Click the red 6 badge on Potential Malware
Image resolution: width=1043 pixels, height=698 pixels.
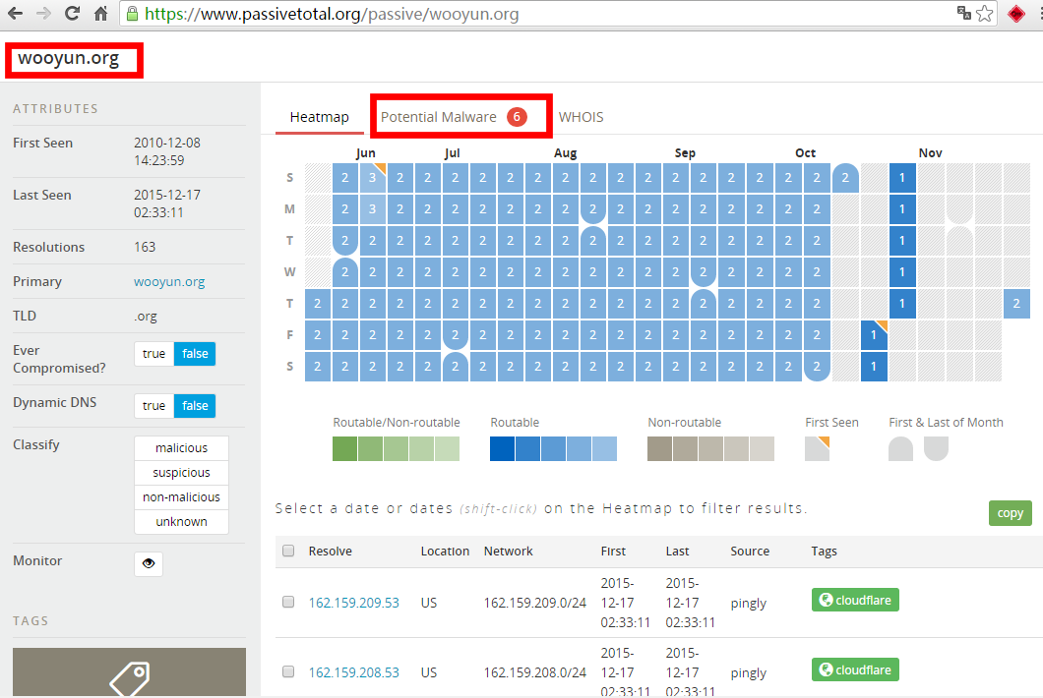point(517,117)
